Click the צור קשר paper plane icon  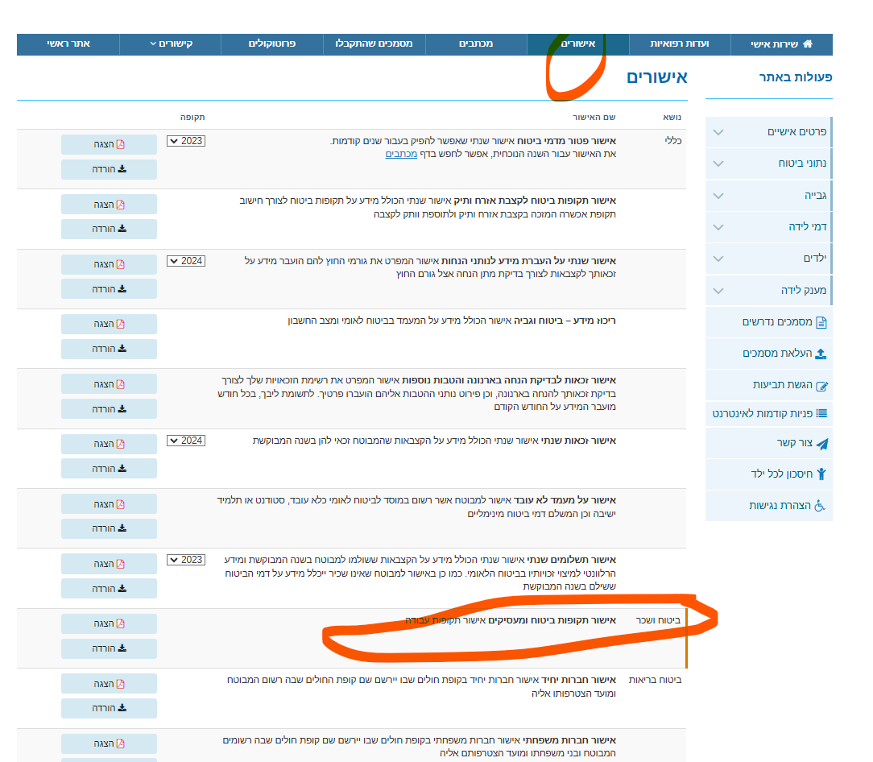coord(822,444)
